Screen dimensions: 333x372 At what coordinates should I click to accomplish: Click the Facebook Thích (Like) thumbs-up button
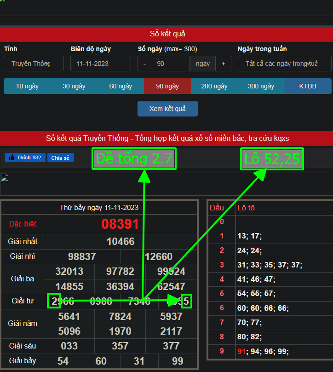25,158
